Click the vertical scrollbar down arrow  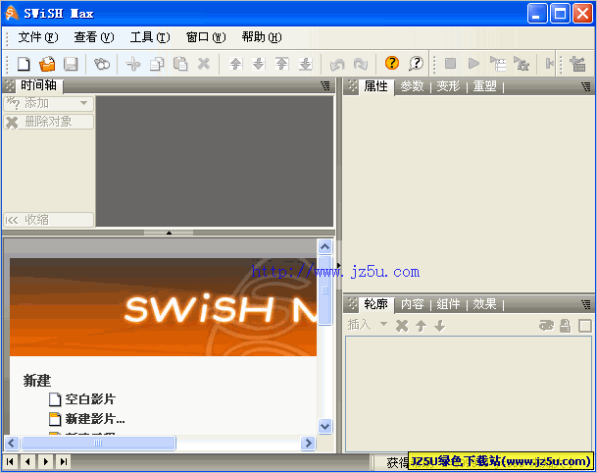coord(324,426)
